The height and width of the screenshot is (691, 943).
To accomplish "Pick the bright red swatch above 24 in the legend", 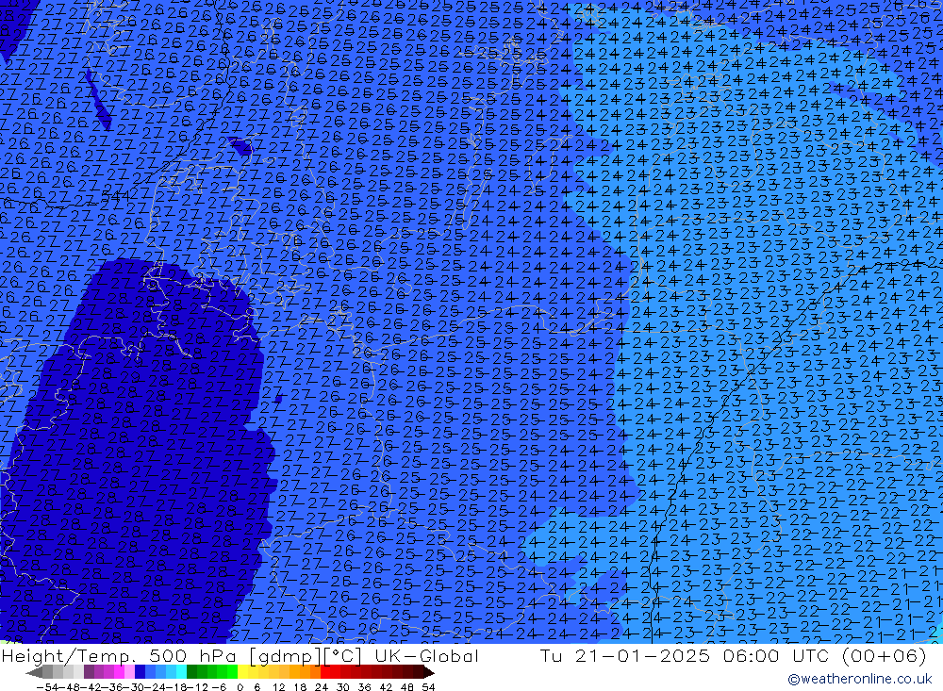I will [325, 672].
